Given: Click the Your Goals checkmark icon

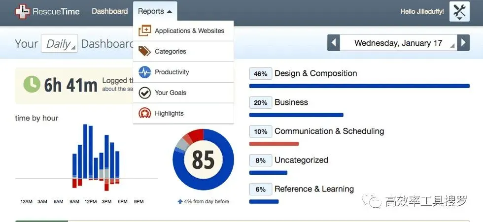Looking at the screenshot, I should [x=144, y=93].
